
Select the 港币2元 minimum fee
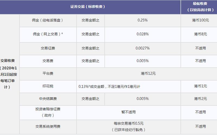[x=200, y=99]
